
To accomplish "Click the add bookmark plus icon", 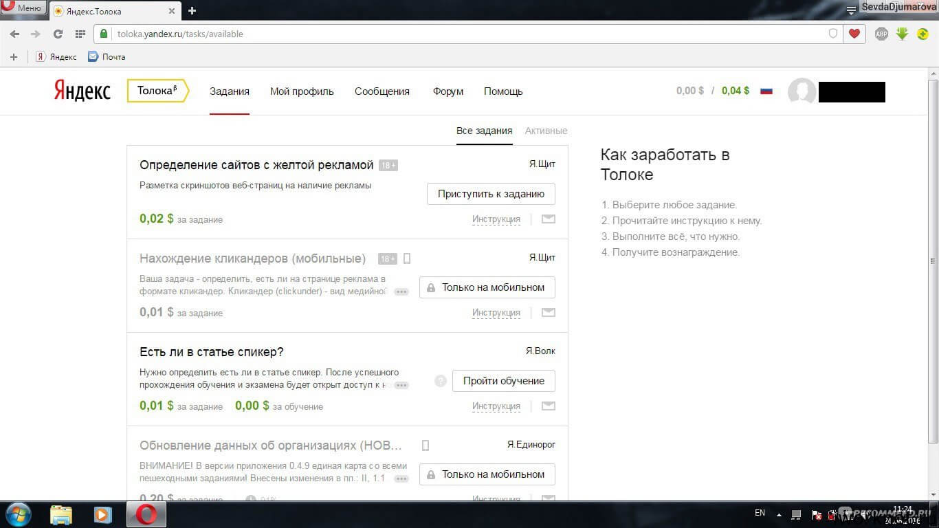I will pos(13,57).
